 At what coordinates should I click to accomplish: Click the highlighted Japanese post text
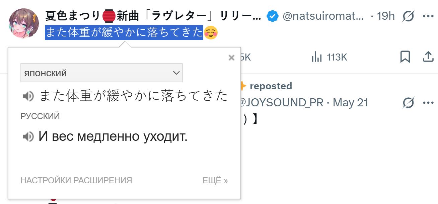click(x=124, y=32)
